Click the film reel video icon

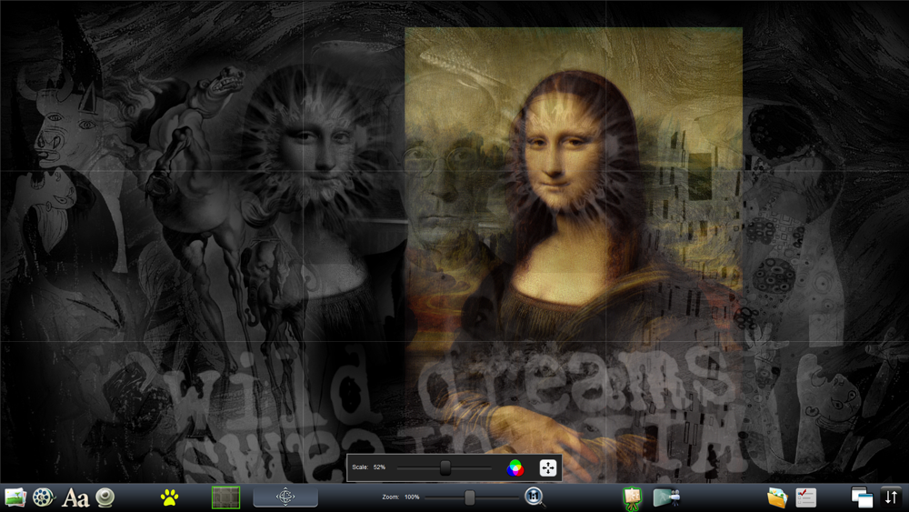(44, 497)
